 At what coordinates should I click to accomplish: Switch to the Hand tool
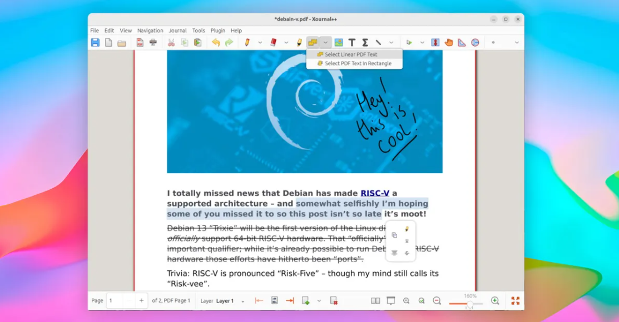(x=449, y=42)
